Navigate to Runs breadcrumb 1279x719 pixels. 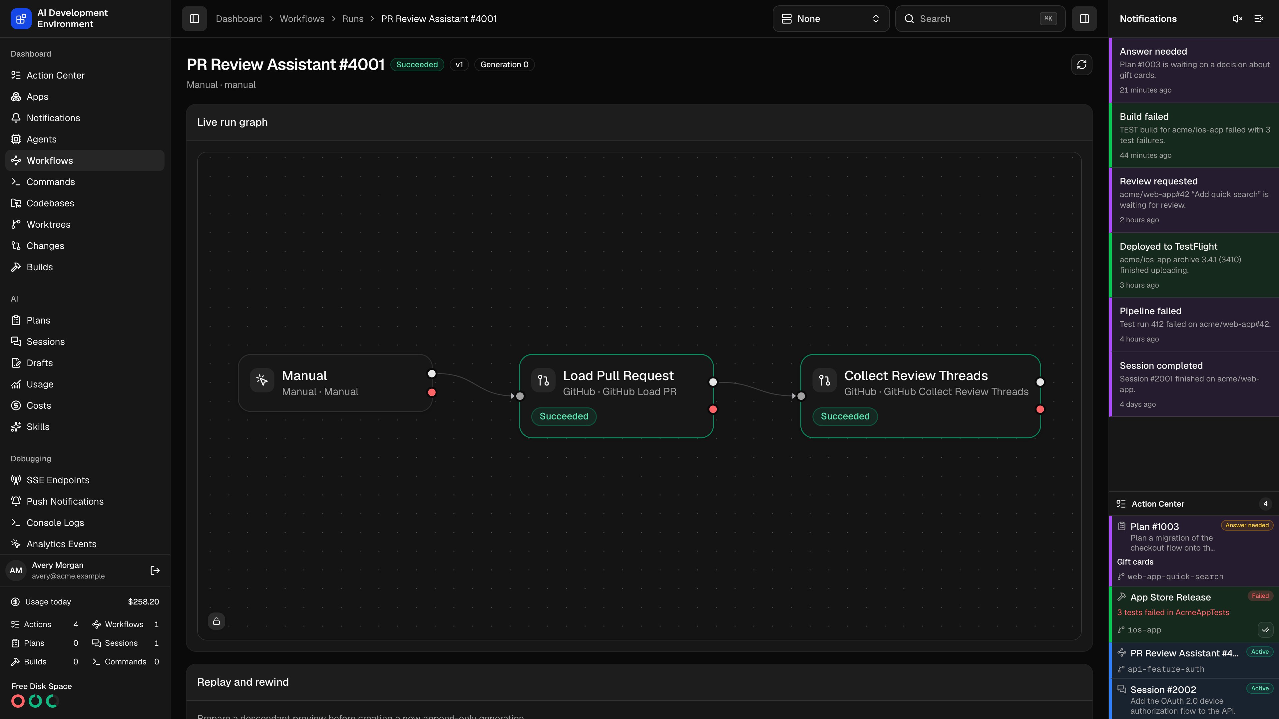(352, 19)
